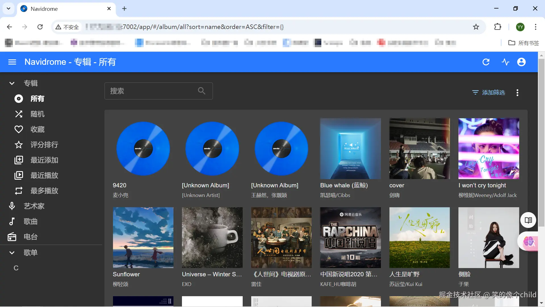545x307 pixels.
Task: Open the 收藏 favorites heart item
Action: click(x=37, y=129)
